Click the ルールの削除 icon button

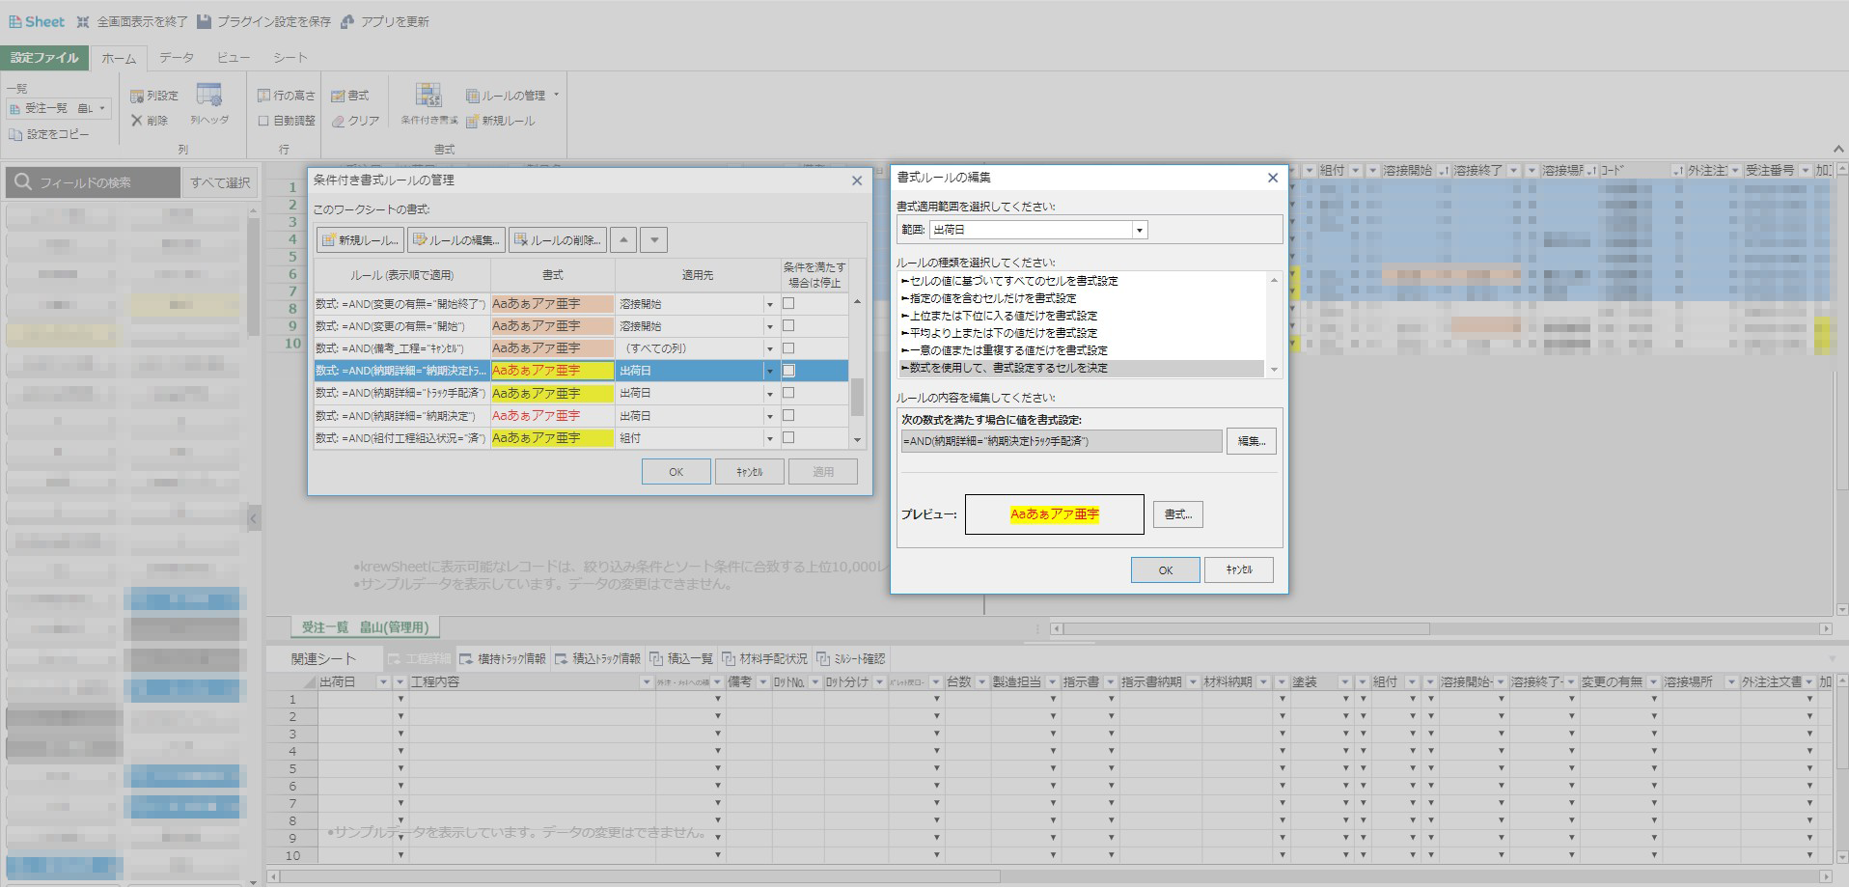pyautogui.click(x=558, y=240)
